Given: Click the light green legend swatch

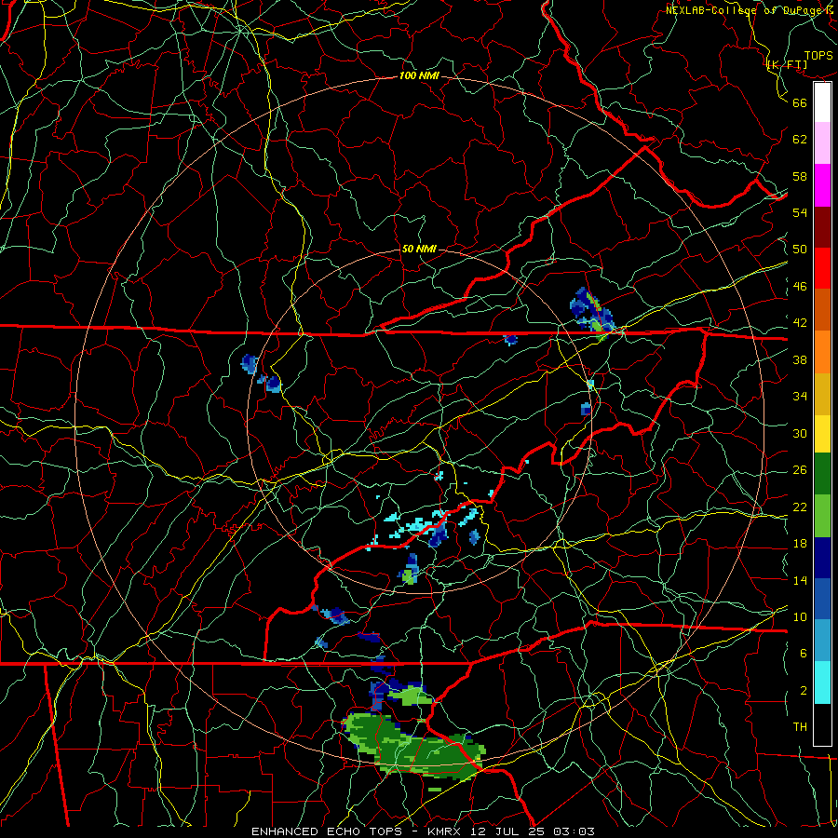Looking at the screenshot, I should click(x=822, y=516).
